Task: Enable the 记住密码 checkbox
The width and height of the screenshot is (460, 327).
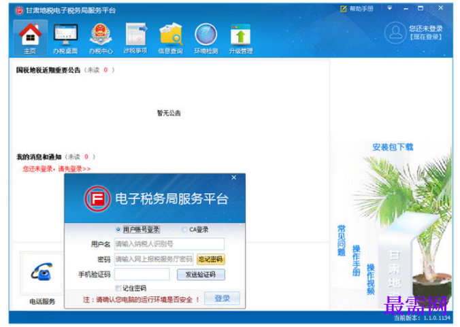Action: point(118,288)
